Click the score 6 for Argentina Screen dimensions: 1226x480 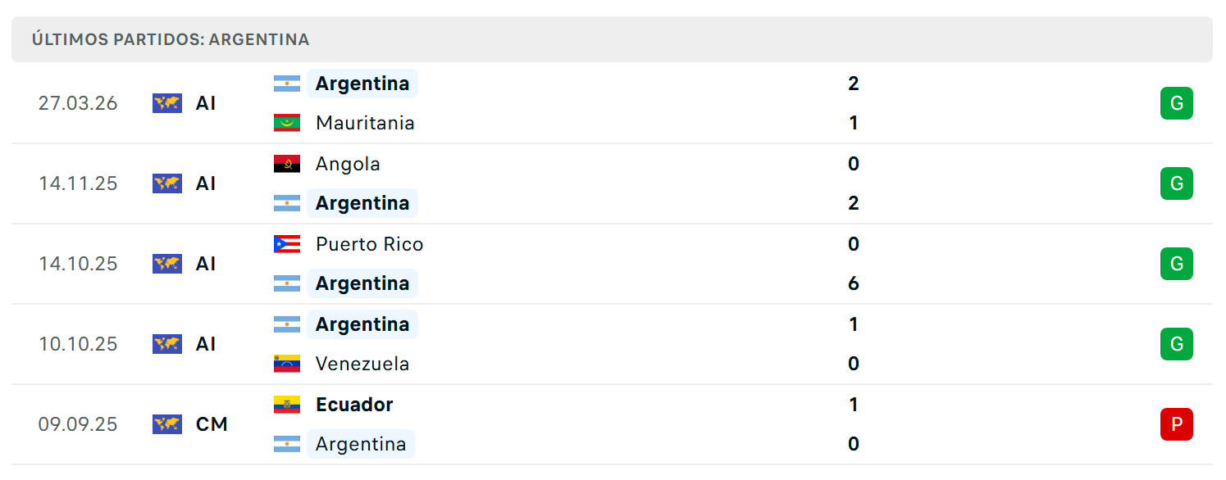(x=854, y=283)
